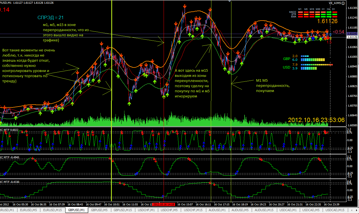Image resolution: width=359 pixels, height=214 pixels.
Task: Click the MACD row label in signal panel
Action: [293, 12]
